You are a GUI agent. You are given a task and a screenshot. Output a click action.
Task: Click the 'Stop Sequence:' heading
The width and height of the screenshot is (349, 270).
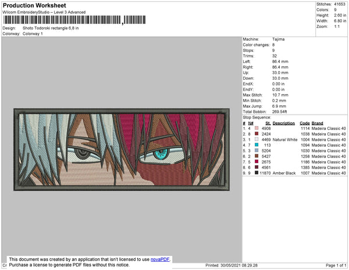[257, 118]
